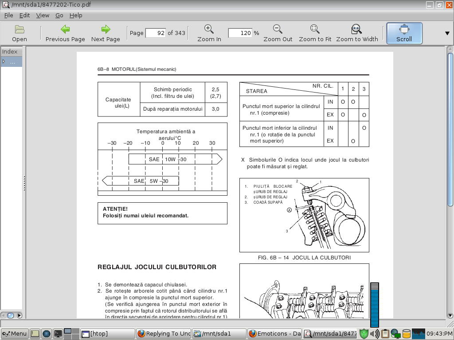Launch the terminal from the taskbar
This screenshot has width=454, height=340.
click(x=58, y=334)
